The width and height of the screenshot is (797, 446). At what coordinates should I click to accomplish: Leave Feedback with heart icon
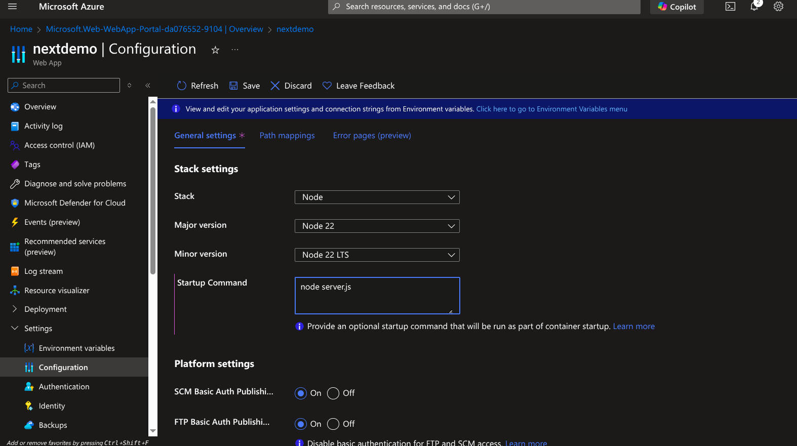tap(358, 86)
